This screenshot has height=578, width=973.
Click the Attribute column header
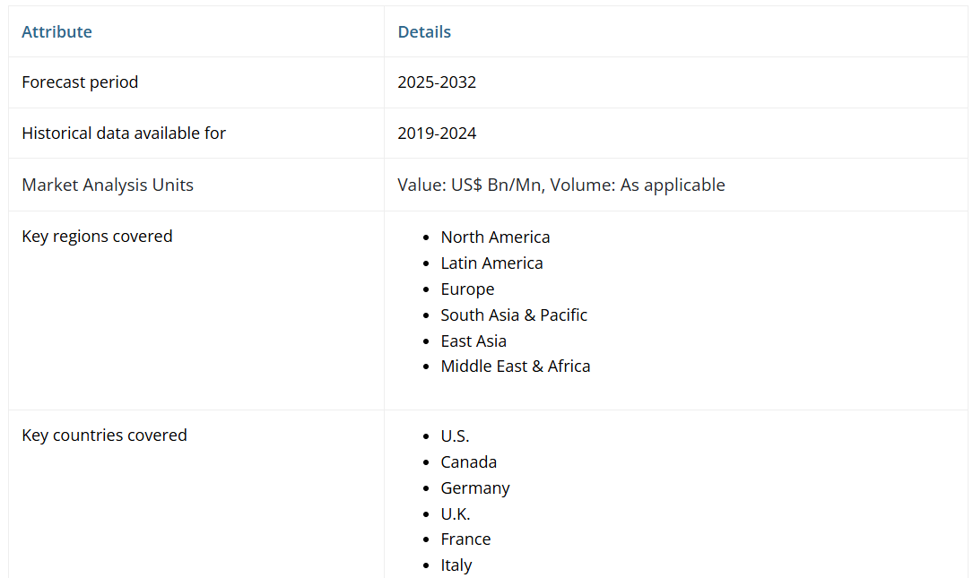[56, 32]
